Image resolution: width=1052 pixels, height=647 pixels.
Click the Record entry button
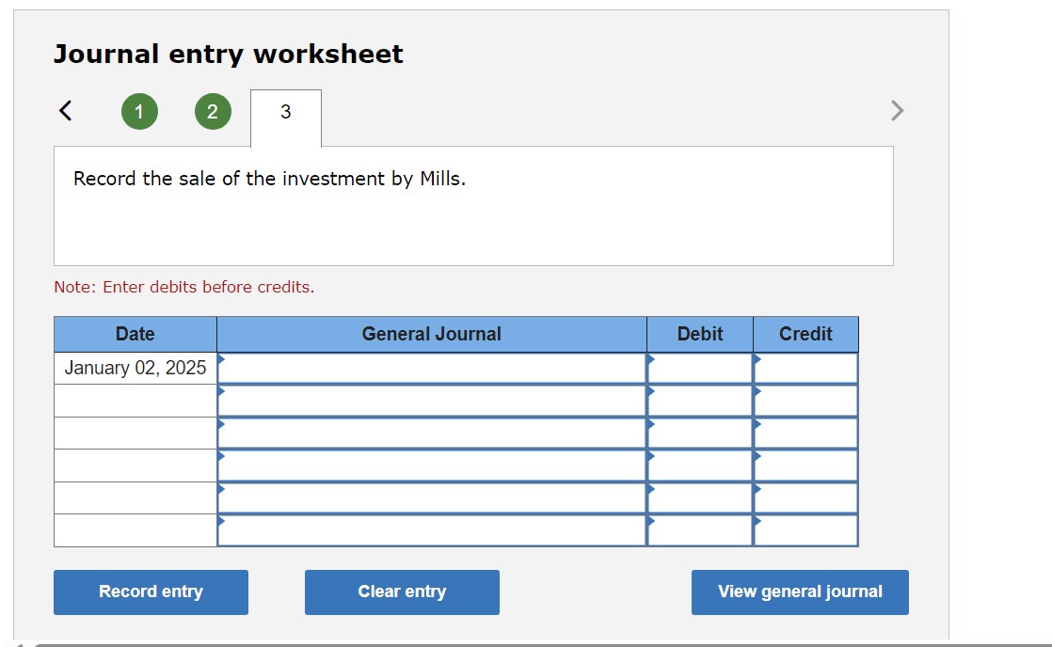point(151,592)
